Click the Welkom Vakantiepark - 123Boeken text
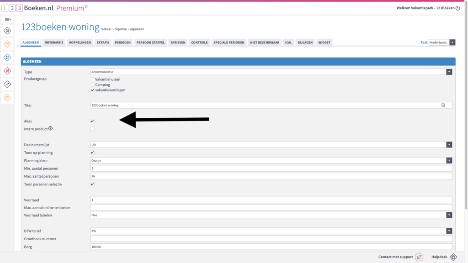The image size is (468, 263). click(425, 8)
